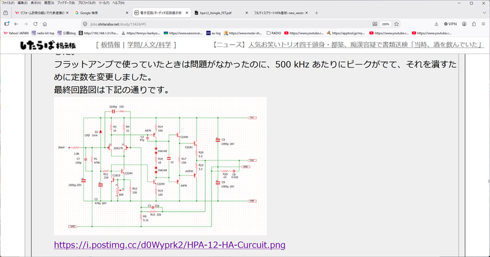Open the 編集(E) menu
The width and height of the screenshot is (490, 257).
pyautogui.click(x=22, y=3)
